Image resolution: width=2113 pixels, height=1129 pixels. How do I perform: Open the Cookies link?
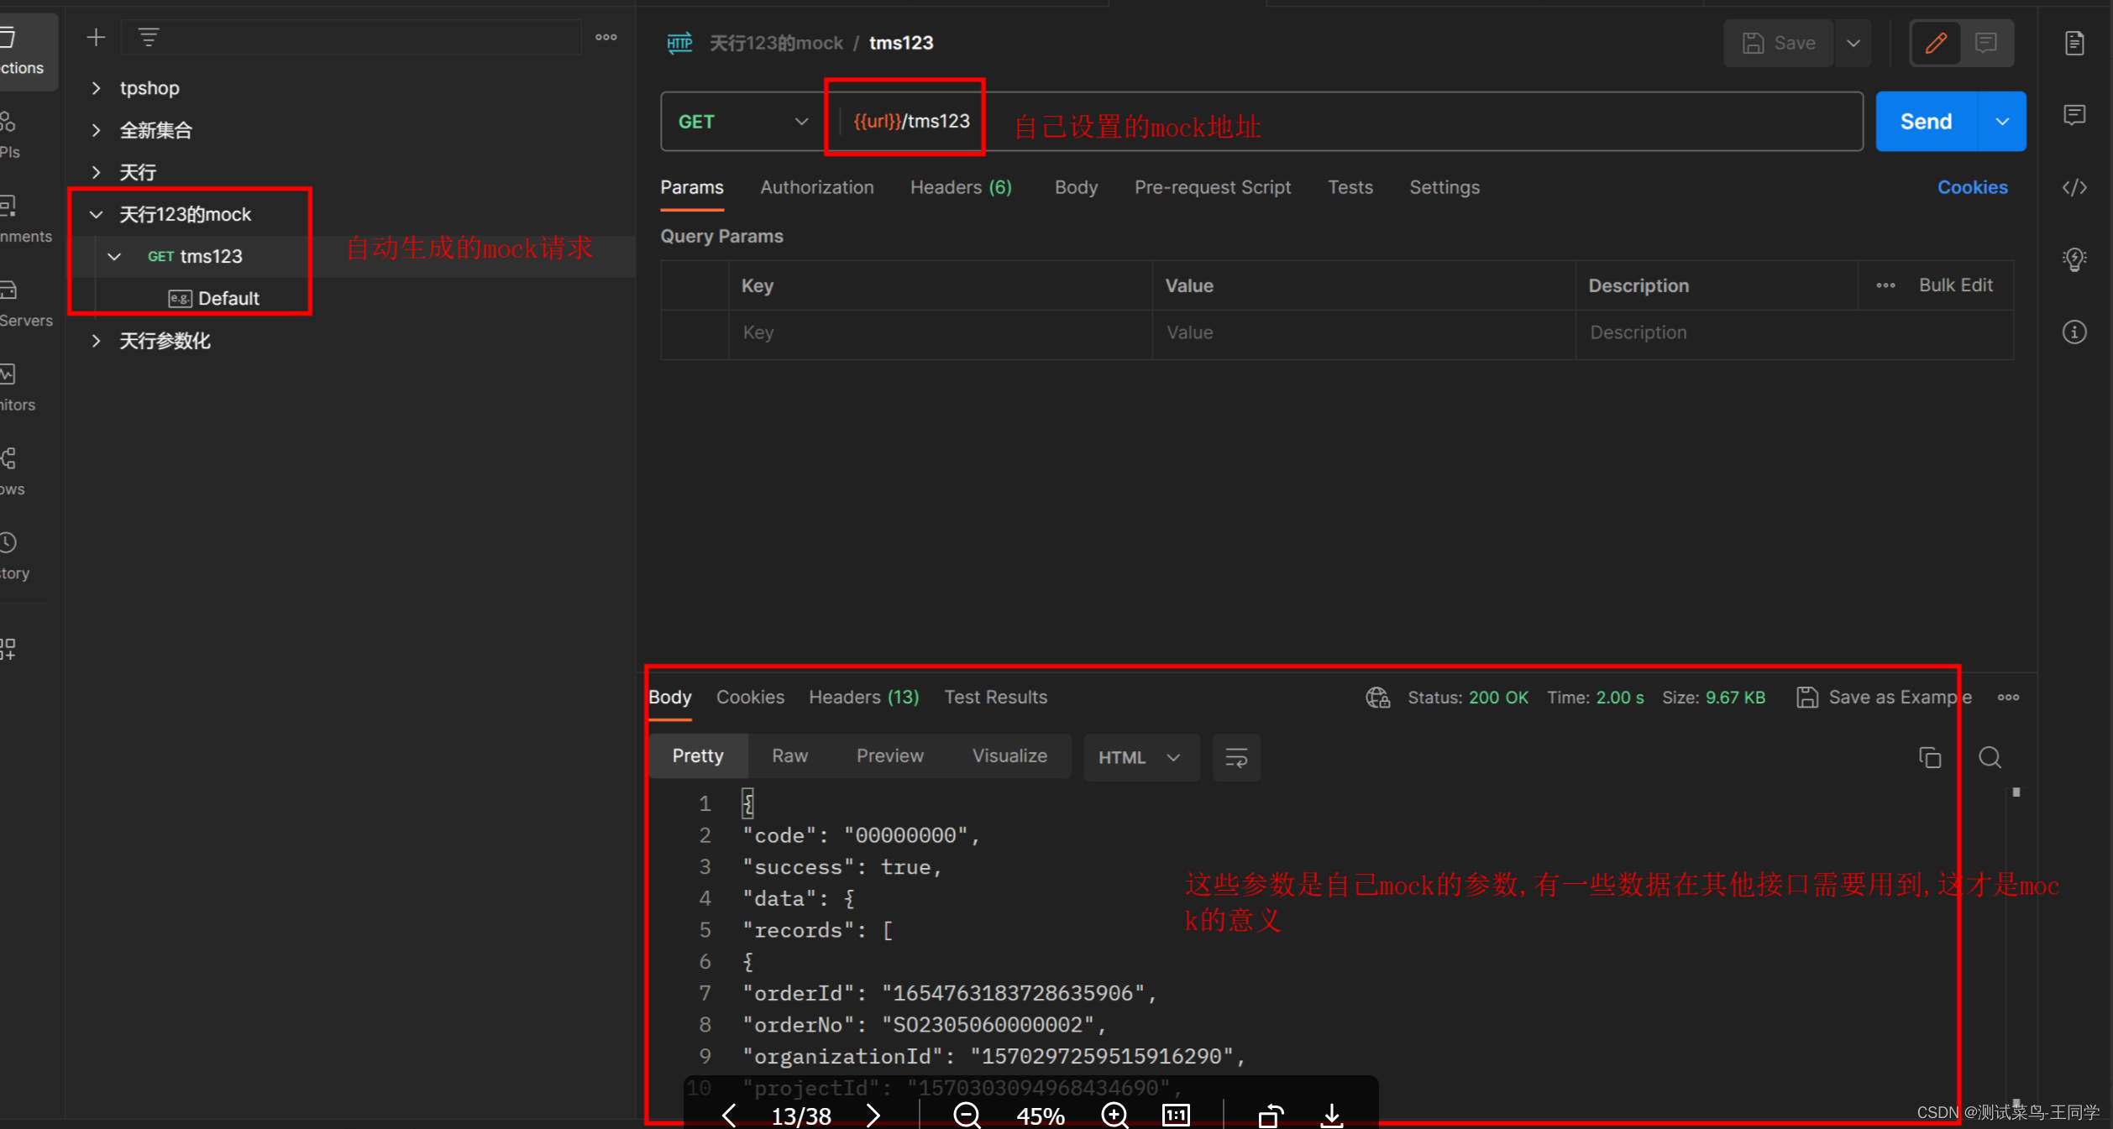1972,187
